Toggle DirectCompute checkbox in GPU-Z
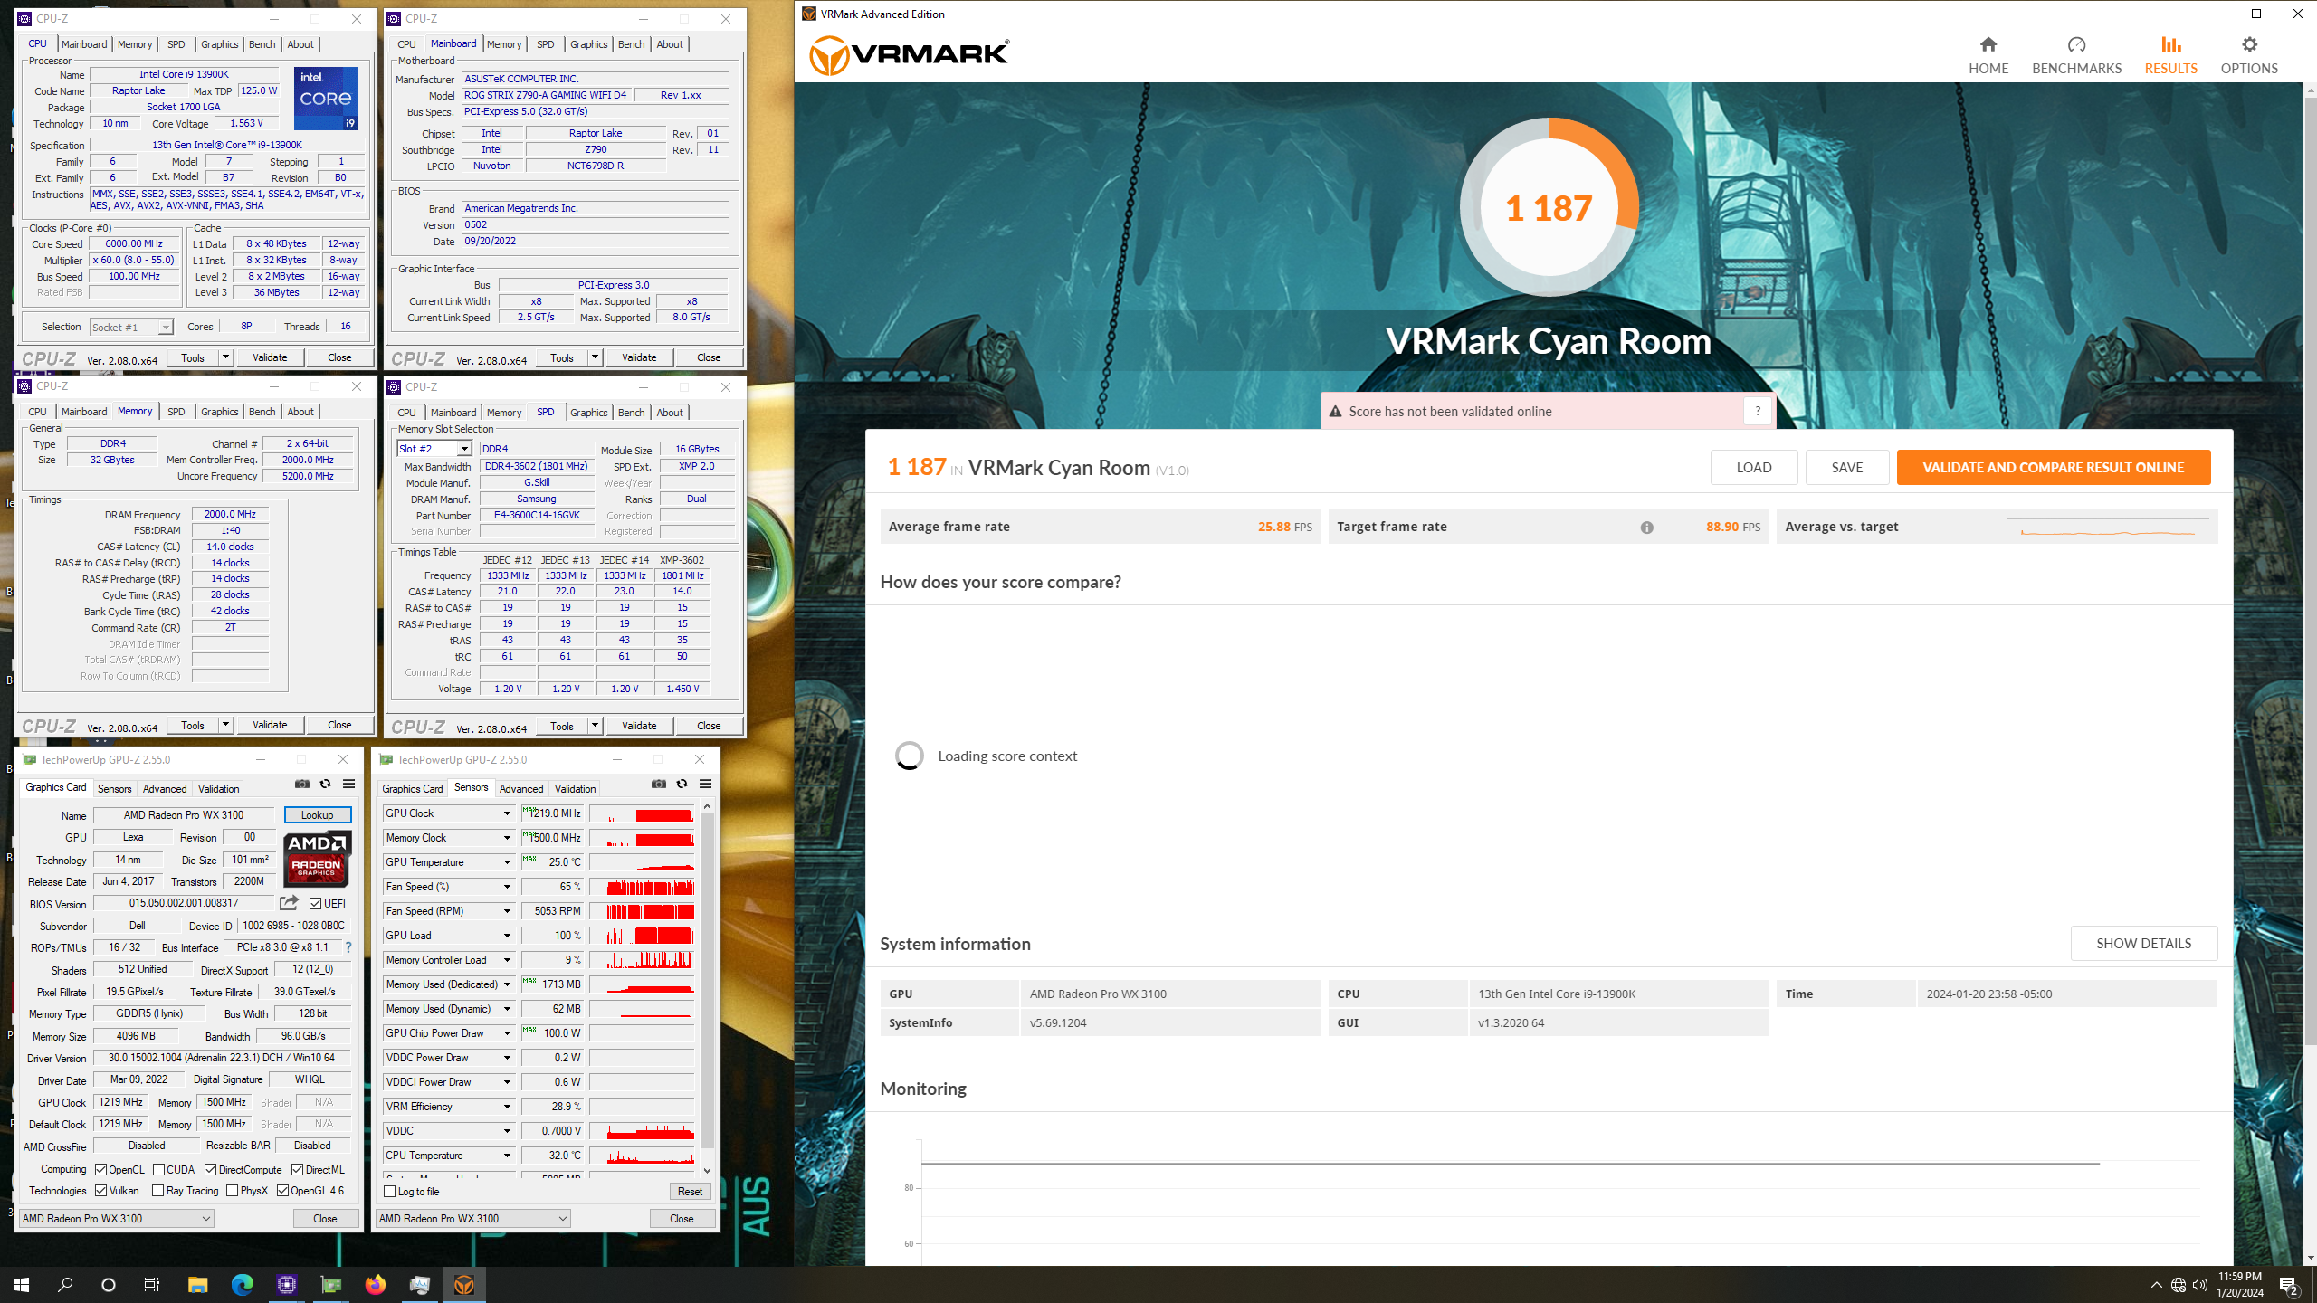Screen dimensions: 2317x1303 coord(211,1170)
